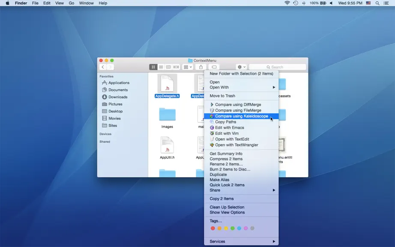This screenshot has height=247, width=395.
Task: Choose Compare using Kaleidoscope
Action: coord(241,116)
